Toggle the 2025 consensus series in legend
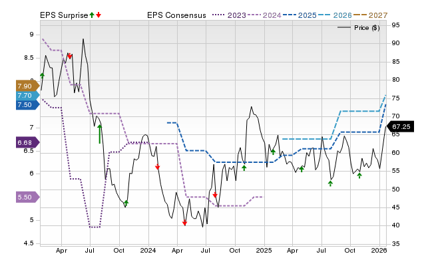The image size is (426, 254). tap(300, 15)
